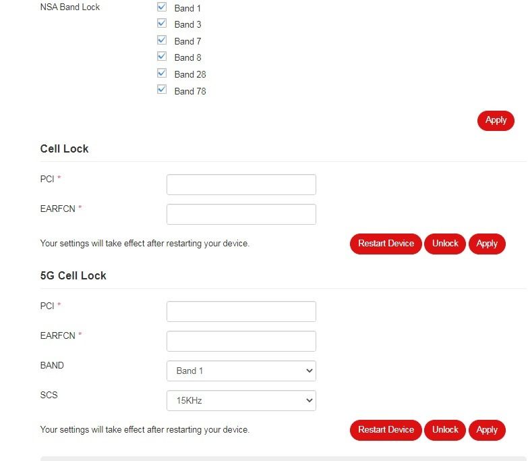Viewport: 528px width, 461px height.
Task: Untick the Band 78 checkbox
Action: point(162,90)
